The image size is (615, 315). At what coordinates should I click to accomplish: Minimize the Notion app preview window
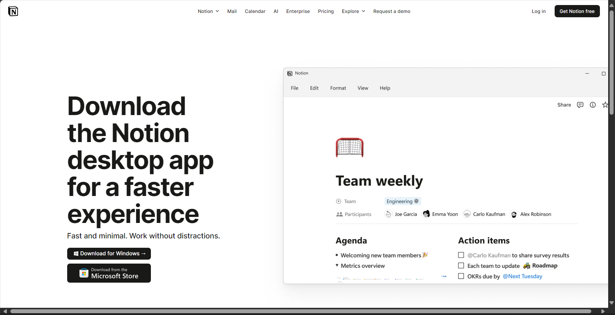[587, 73]
